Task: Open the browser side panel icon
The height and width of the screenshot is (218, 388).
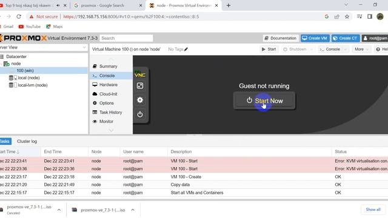Action: [370, 16]
